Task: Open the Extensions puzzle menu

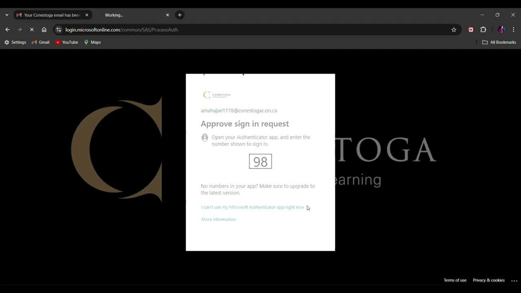Action: [x=483, y=30]
